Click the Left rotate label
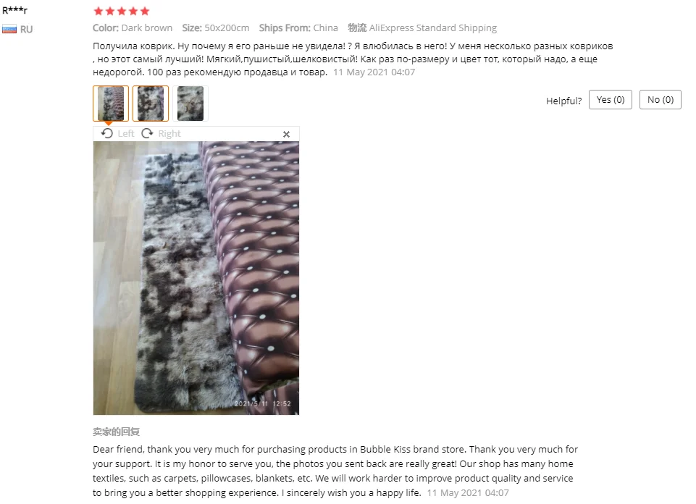This screenshot has height=504, width=696. 126,133
